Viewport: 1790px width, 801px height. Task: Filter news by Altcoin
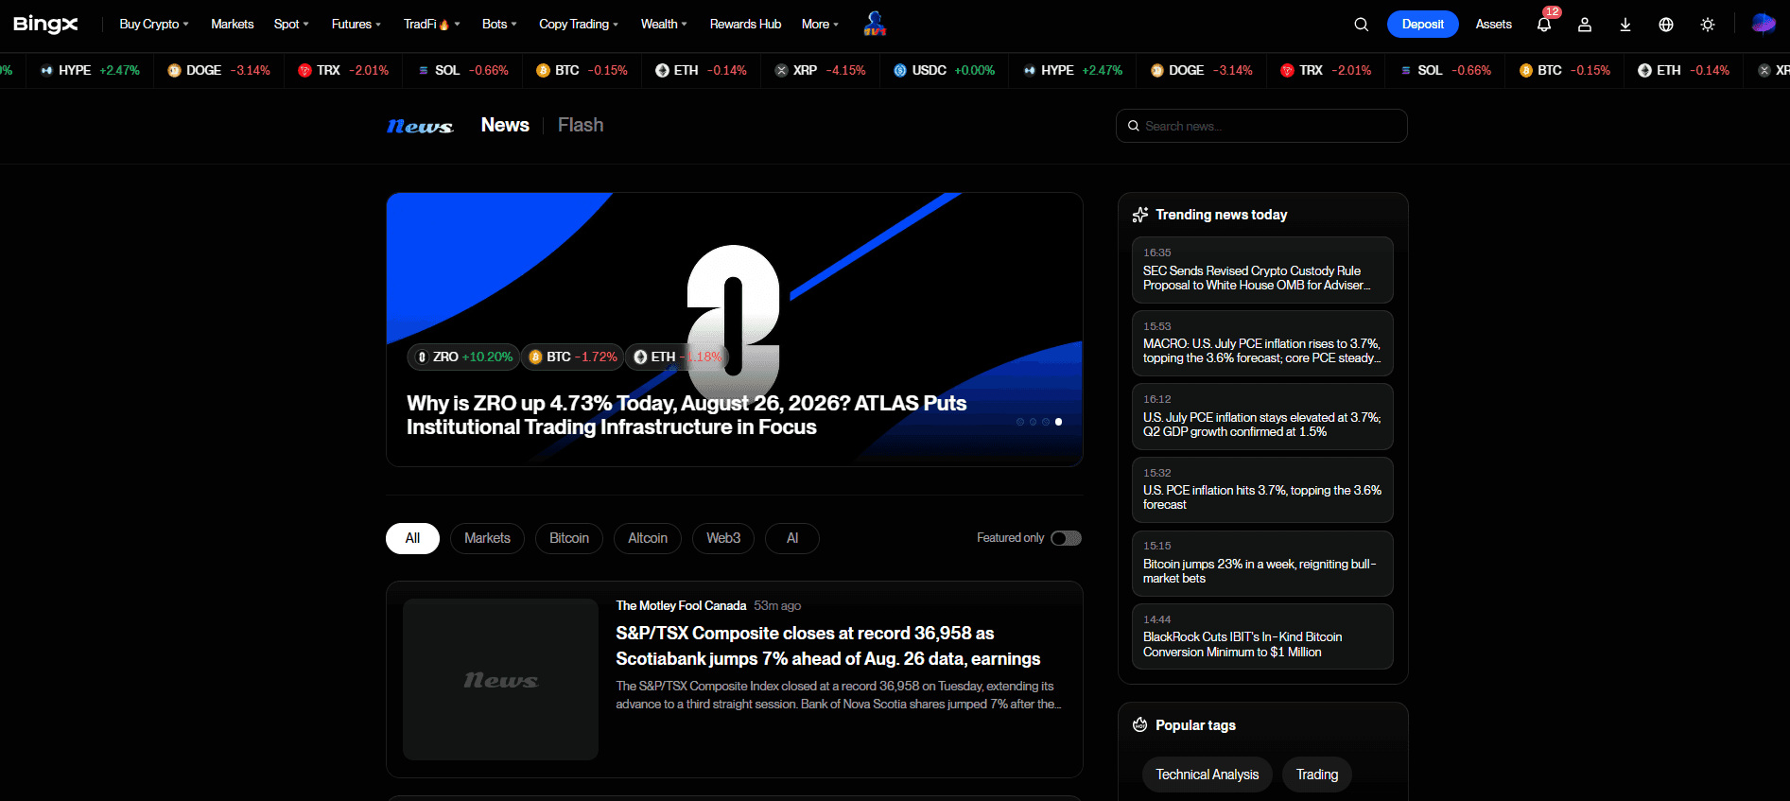coord(648,538)
